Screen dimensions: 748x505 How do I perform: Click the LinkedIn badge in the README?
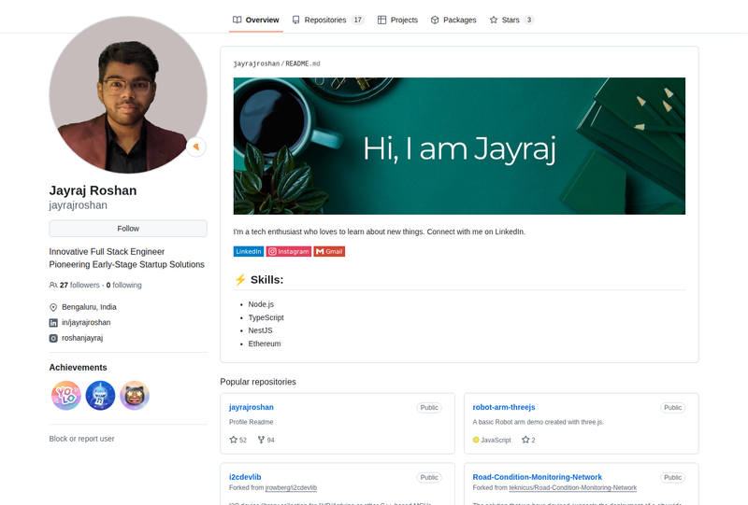click(249, 251)
